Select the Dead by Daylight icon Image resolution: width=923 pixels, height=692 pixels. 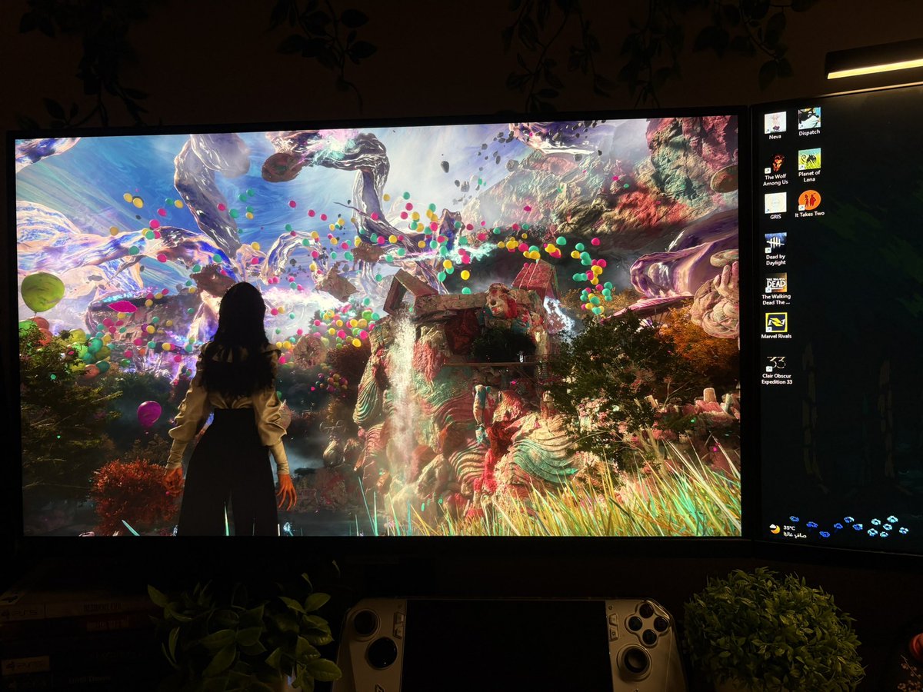775,250
